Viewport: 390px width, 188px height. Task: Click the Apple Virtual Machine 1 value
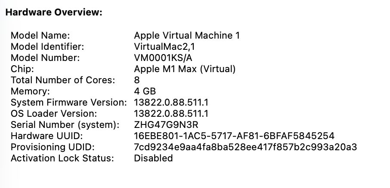(x=187, y=35)
